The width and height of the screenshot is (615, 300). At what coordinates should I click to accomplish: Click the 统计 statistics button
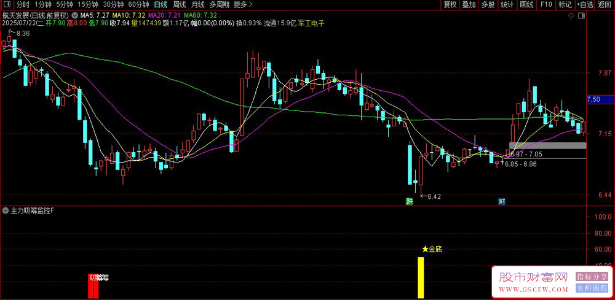(507, 5)
